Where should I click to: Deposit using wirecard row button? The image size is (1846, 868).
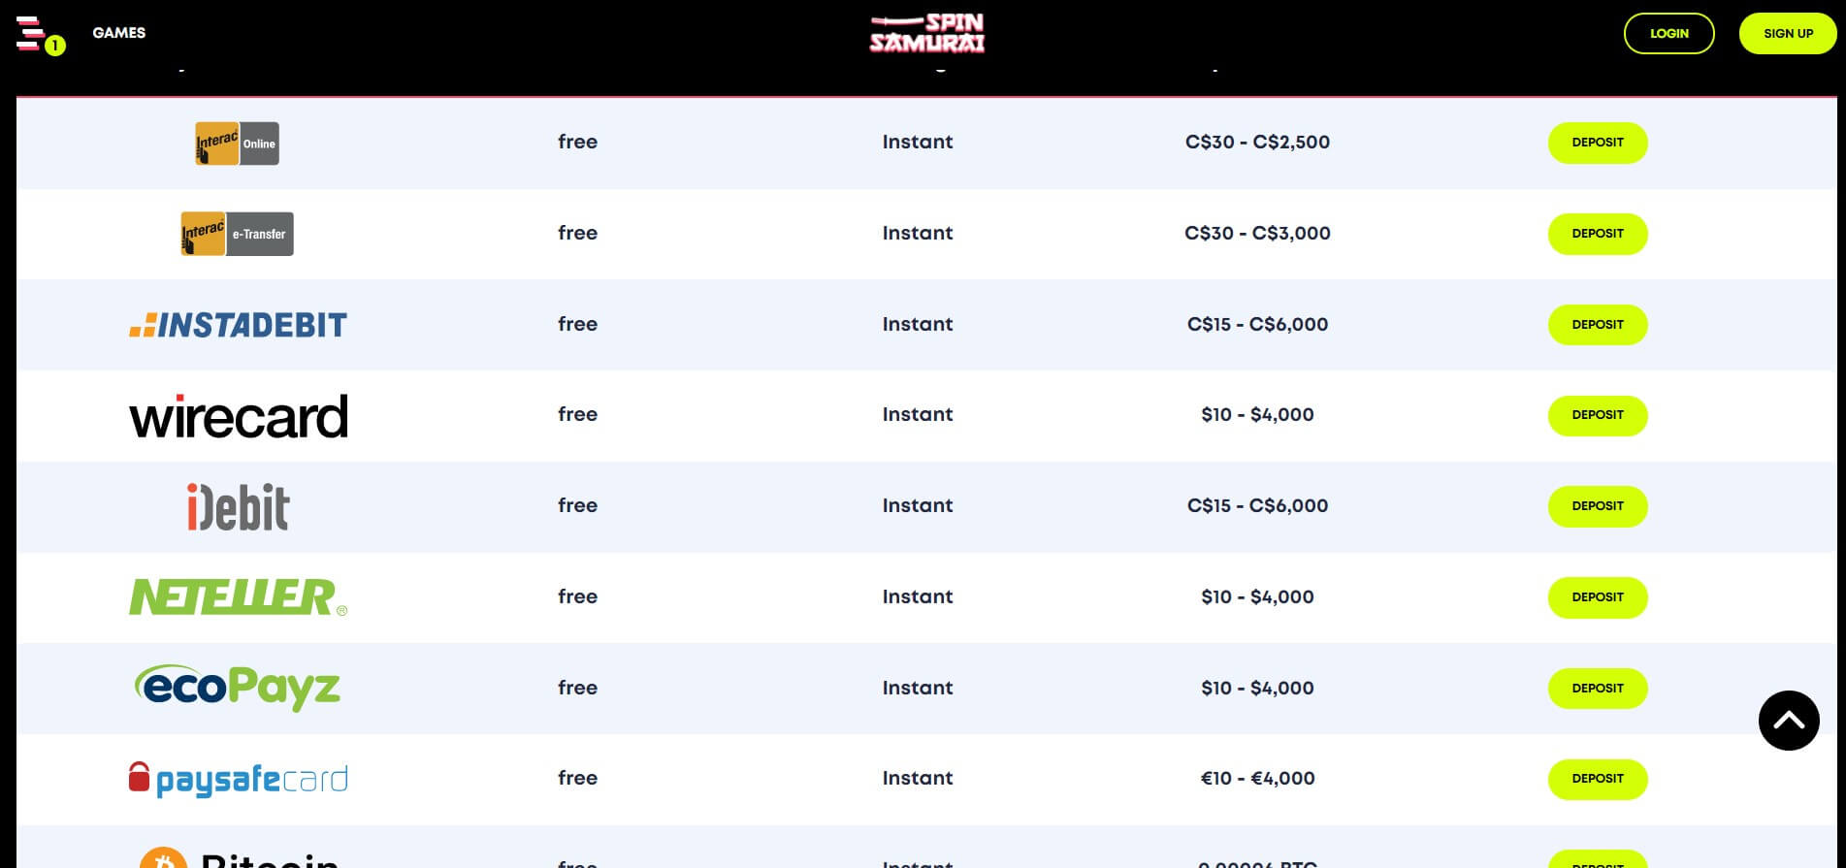[1598, 415]
